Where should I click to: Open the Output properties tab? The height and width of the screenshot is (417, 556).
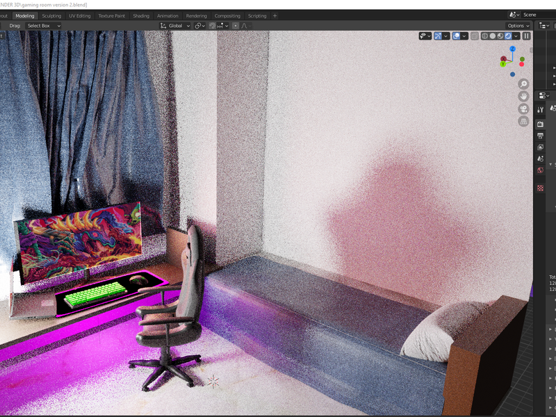tap(540, 136)
